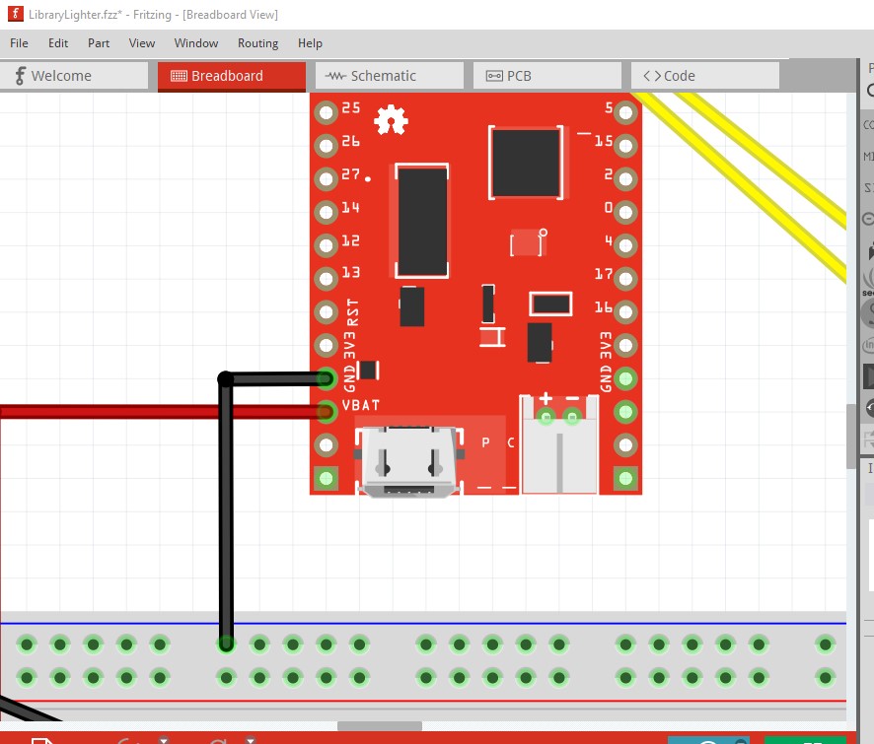Viewport: 874px width, 744px height.
Task: Click the battery connector plus pad
Action: [546, 417]
